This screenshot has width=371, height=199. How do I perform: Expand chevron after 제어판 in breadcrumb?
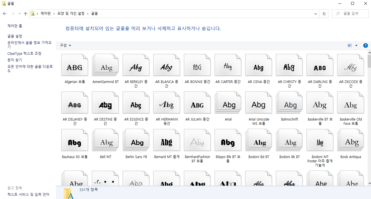pos(54,14)
